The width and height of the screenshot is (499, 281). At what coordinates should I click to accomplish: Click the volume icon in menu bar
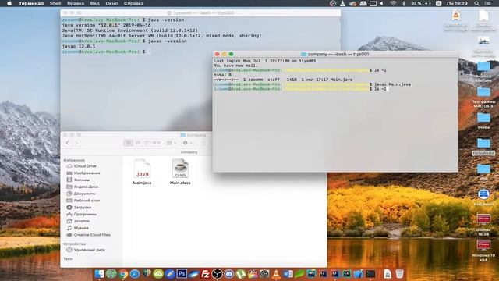coord(381,3)
